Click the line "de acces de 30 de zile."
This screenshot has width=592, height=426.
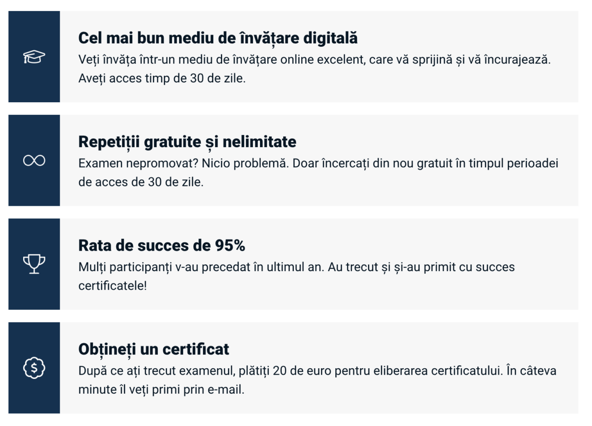pyautogui.click(x=141, y=182)
